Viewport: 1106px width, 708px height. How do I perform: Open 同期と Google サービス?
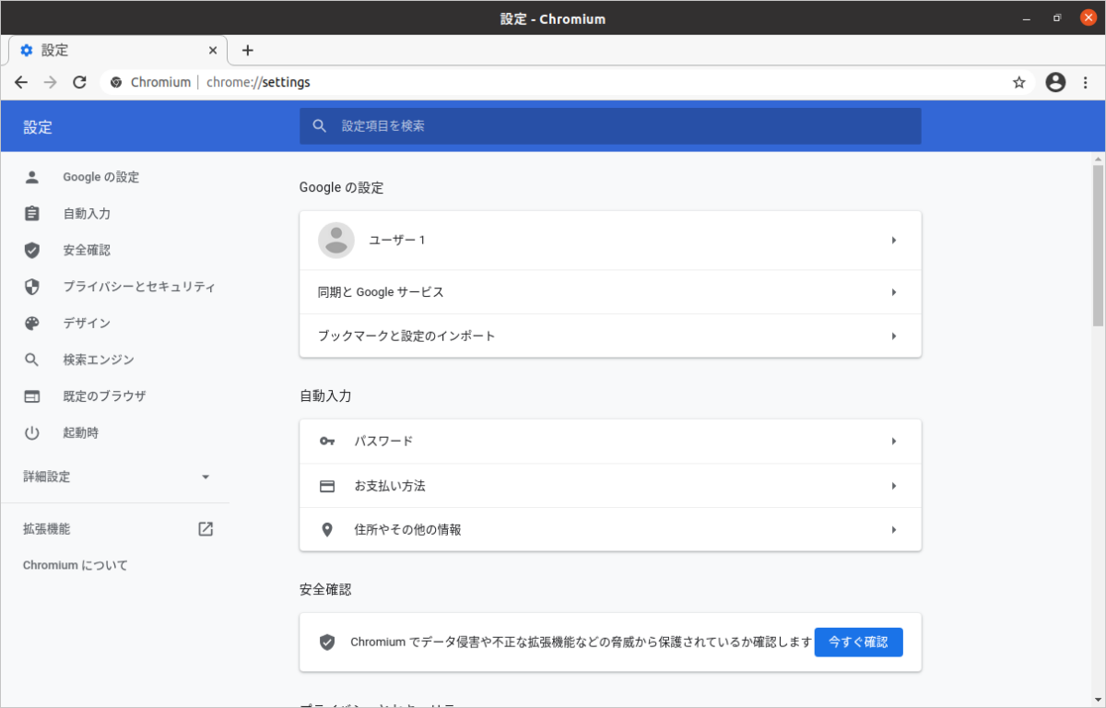610,292
